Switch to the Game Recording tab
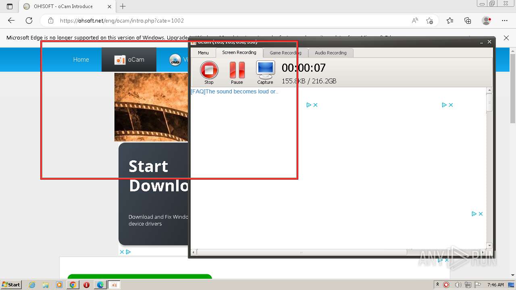Screen dimensions: 516x290 point(285,53)
